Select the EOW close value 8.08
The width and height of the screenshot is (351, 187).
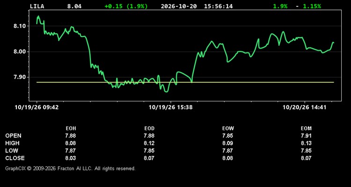tap(227, 158)
